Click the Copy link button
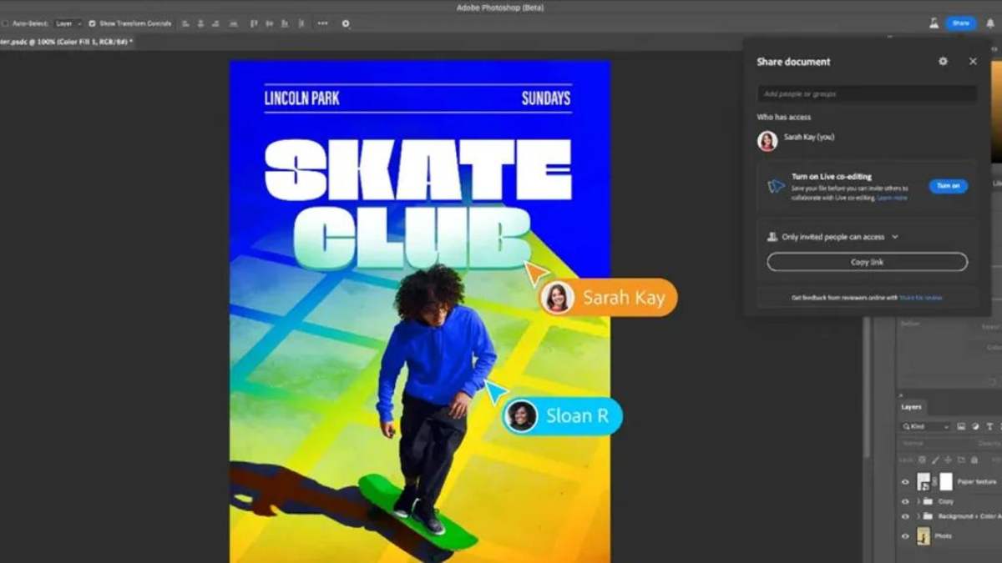The image size is (1002, 563). (x=867, y=262)
